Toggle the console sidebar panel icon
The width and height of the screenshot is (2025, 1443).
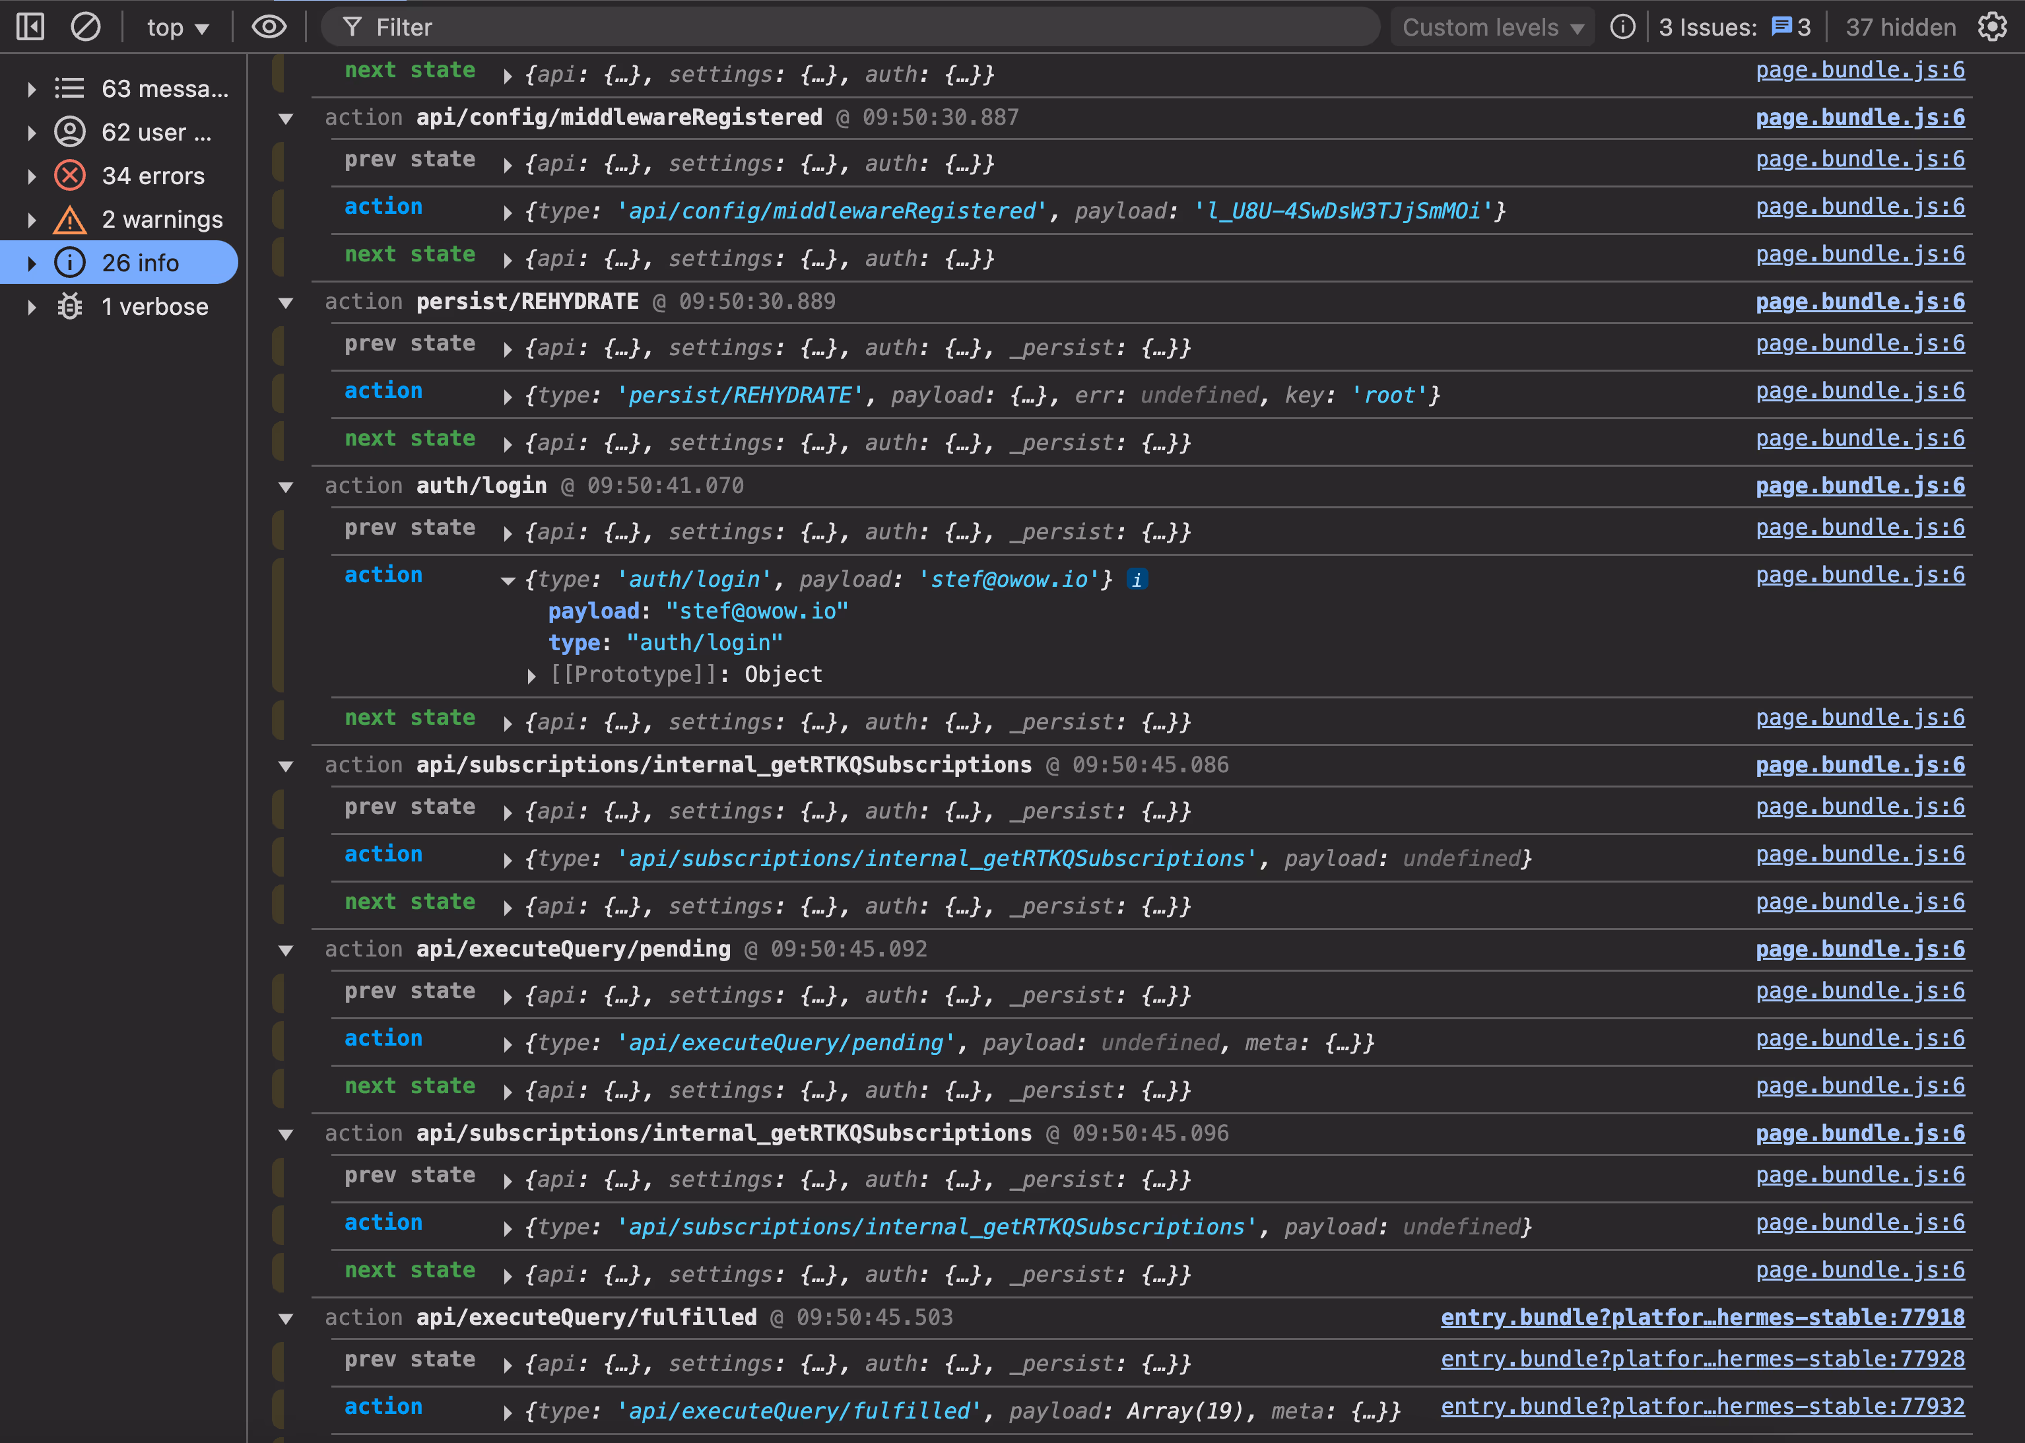(30, 26)
